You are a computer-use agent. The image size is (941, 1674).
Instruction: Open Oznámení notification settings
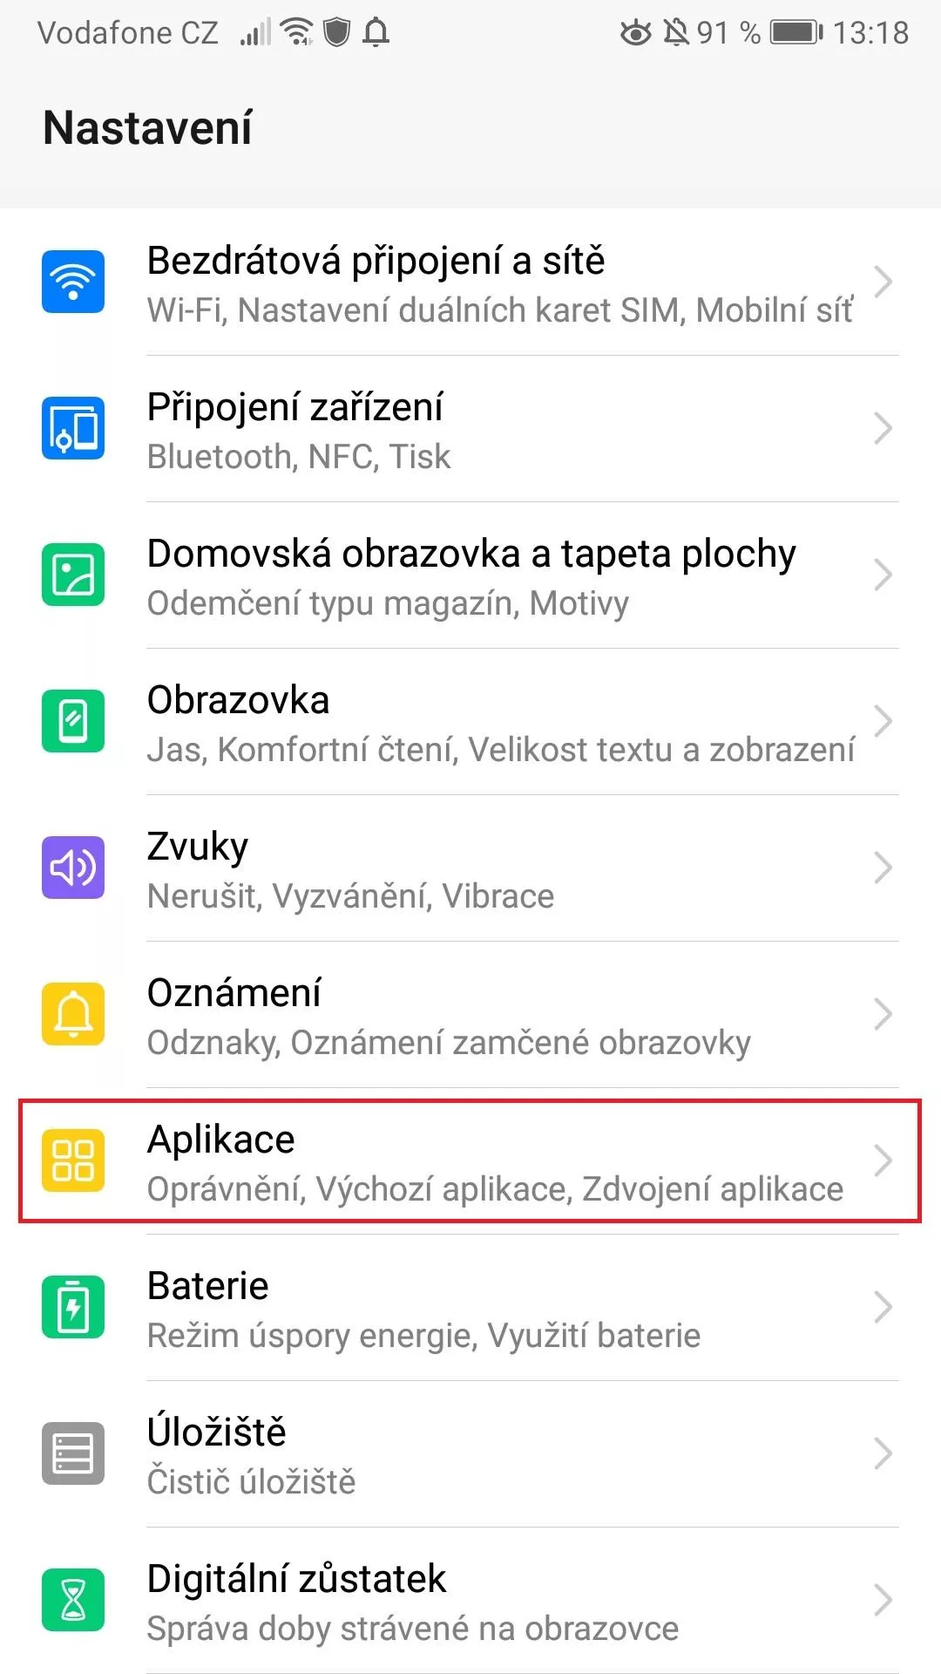click(470, 1014)
